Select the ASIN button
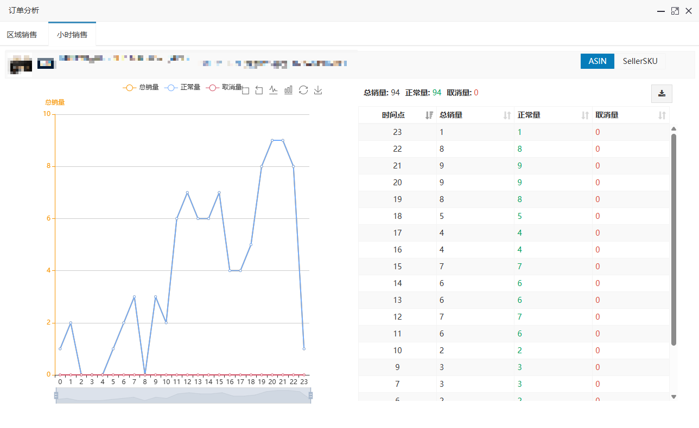The width and height of the screenshot is (699, 428). pyautogui.click(x=597, y=61)
